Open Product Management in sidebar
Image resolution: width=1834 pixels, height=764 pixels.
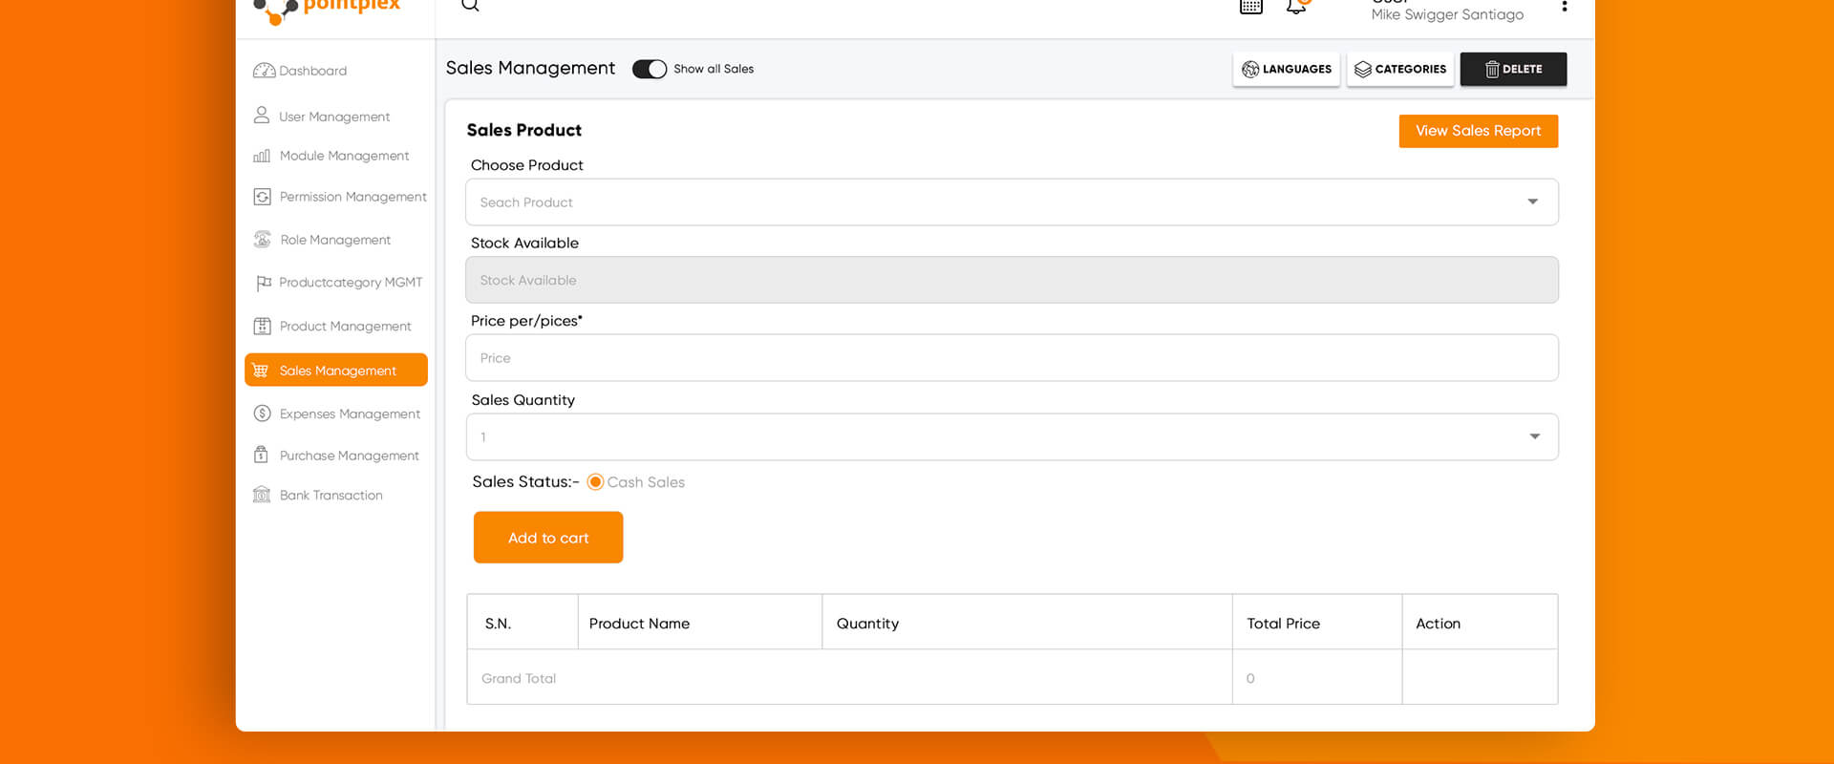(x=345, y=327)
